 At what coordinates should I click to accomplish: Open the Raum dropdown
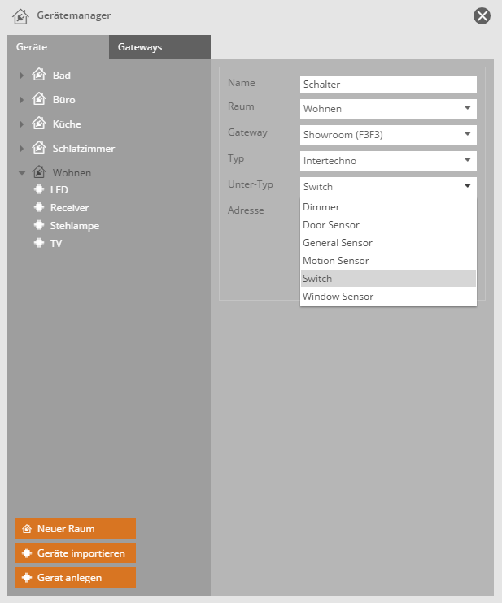pos(387,108)
